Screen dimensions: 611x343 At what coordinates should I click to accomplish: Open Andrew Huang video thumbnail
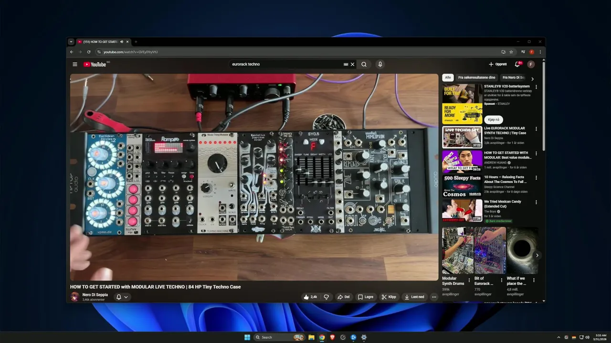point(462,161)
